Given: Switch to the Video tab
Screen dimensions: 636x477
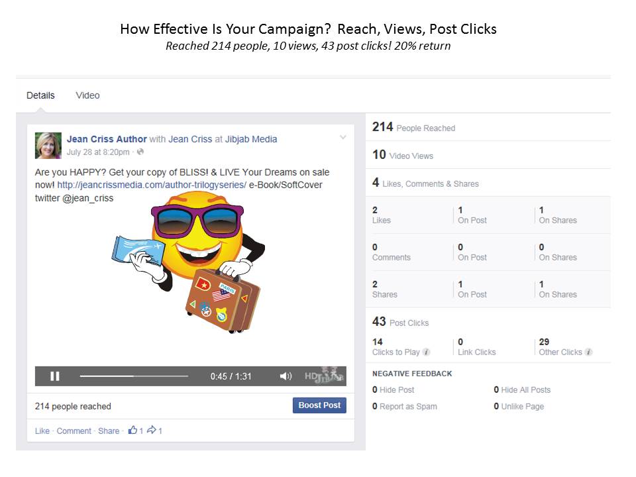Looking at the screenshot, I should coord(87,95).
